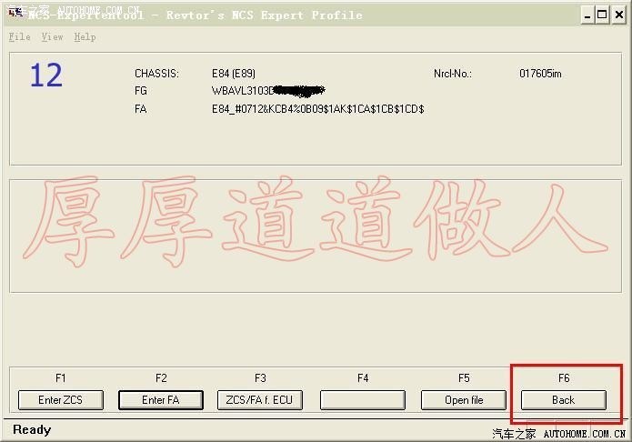Go back with the Back button

(x=563, y=400)
